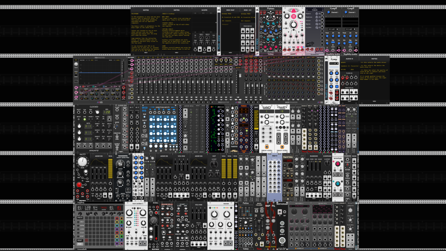This screenshot has height=251, width=446.
Task: Click the large octave knob on evenVCO
Action: 82,162
